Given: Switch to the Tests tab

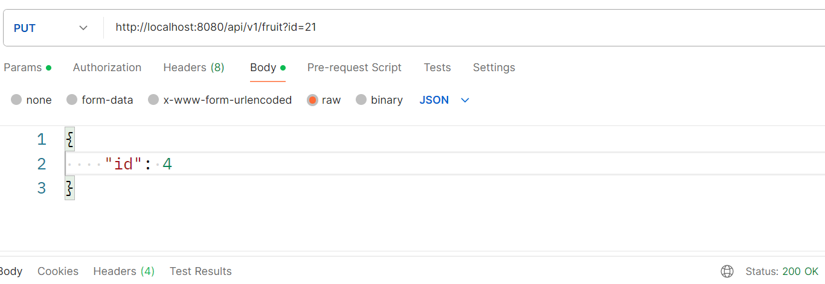Looking at the screenshot, I should (x=437, y=68).
